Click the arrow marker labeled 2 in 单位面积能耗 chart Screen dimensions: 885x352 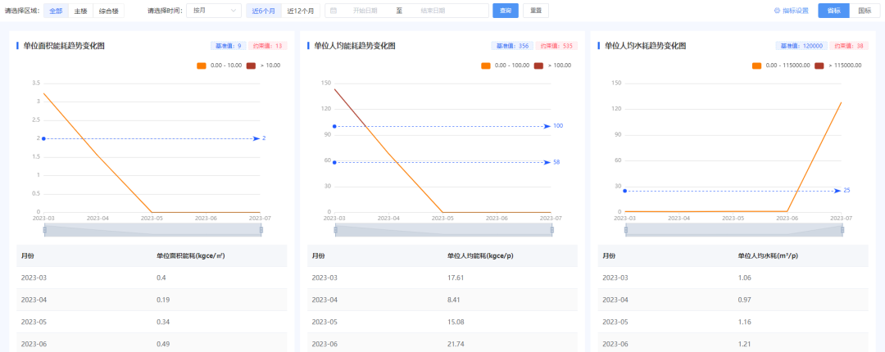coord(256,138)
